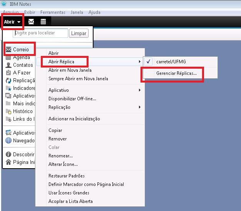Click the Limpar button

[x=79, y=33]
